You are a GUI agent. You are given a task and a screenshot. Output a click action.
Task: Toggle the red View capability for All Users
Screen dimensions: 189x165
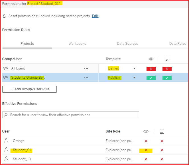[x=151, y=68]
